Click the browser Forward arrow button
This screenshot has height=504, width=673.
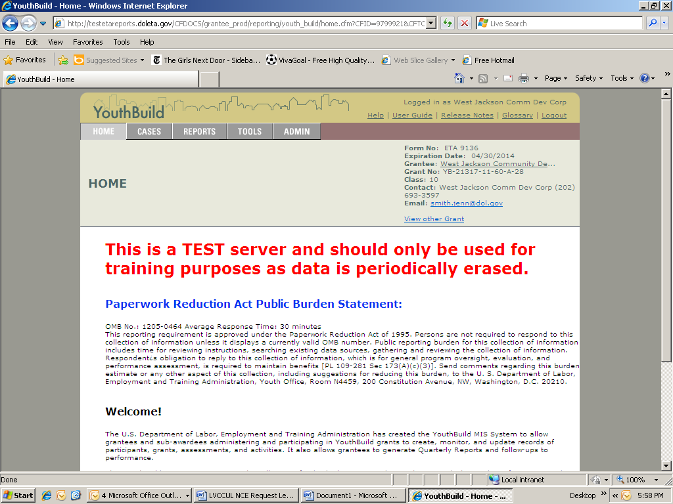tap(28, 23)
